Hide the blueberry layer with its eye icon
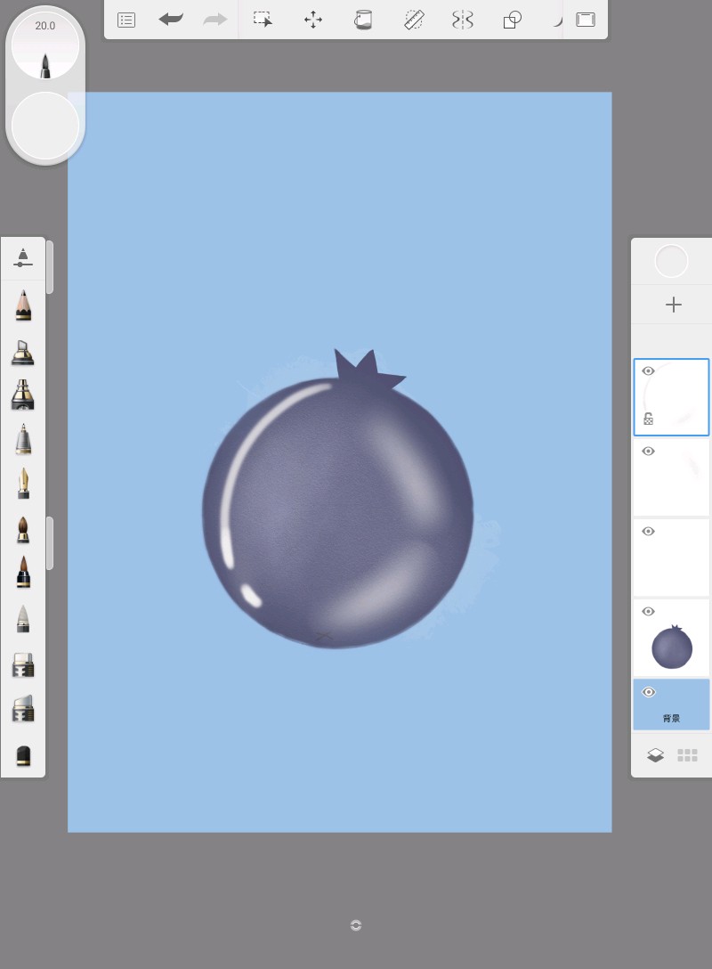The width and height of the screenshot is (712, 969). (x=648, y=612)
